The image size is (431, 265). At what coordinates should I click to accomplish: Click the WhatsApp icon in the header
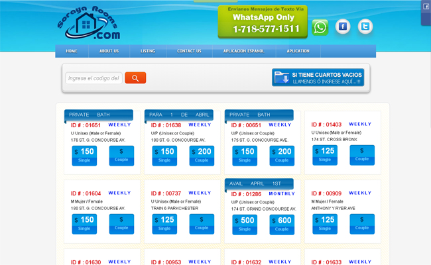click(320, 27)
